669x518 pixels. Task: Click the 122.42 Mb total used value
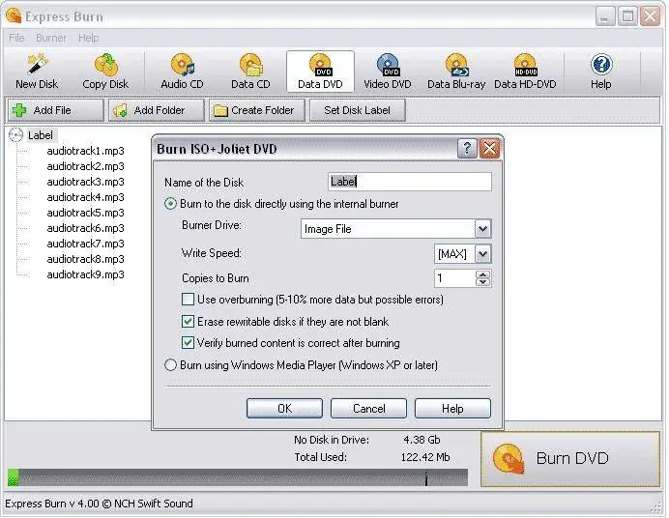coord(425,457)
